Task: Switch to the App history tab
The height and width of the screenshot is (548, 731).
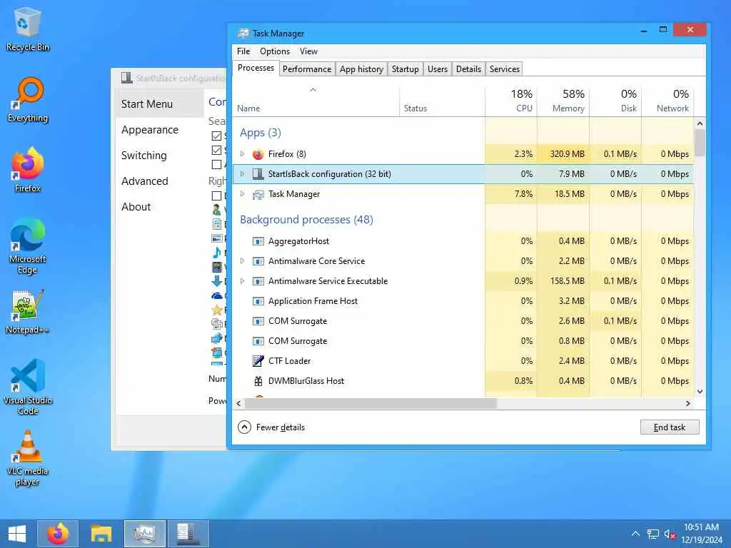Action: [x=361, y=69]
